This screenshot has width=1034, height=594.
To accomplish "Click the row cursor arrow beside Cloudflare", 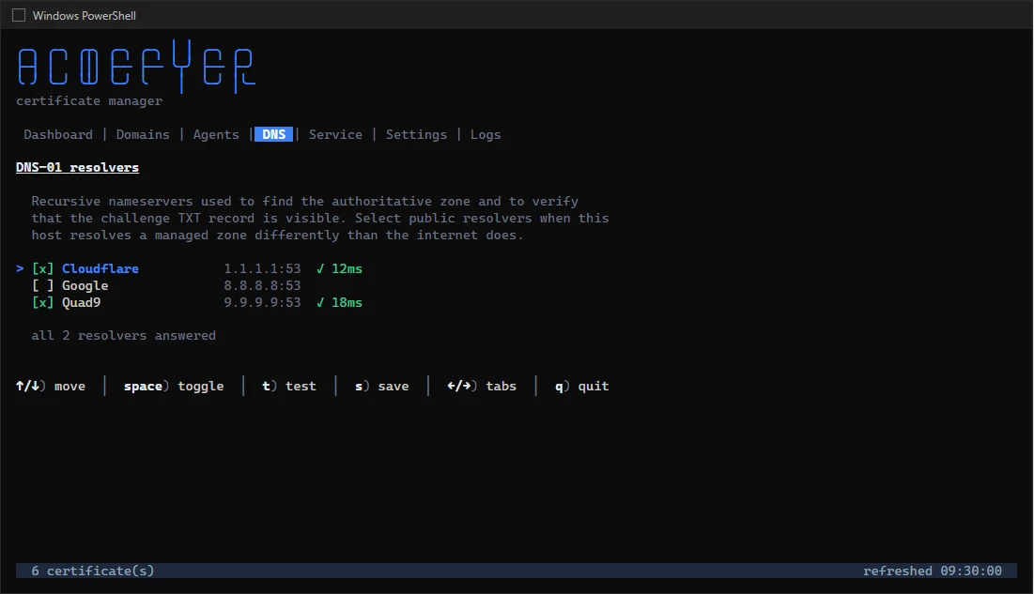I will point(20,269).
